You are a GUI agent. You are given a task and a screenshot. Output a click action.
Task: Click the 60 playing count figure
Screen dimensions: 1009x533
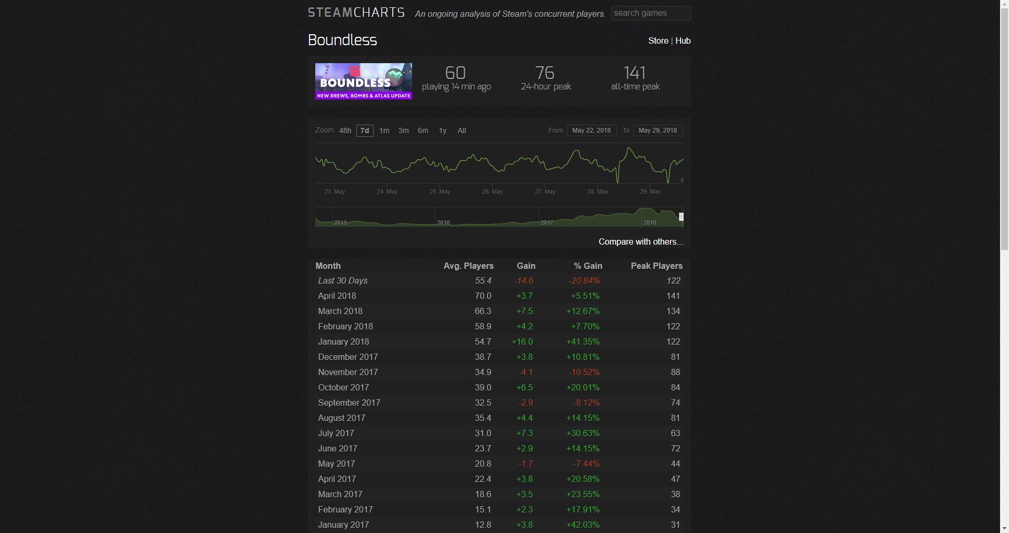455,73
